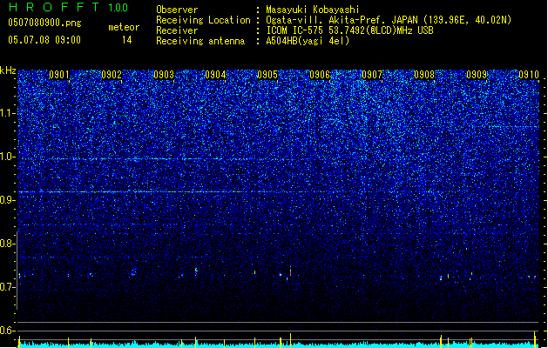Click the 0910 time marker
The width and height of the screenshot is (548, 348).
[x=529, y=75]
